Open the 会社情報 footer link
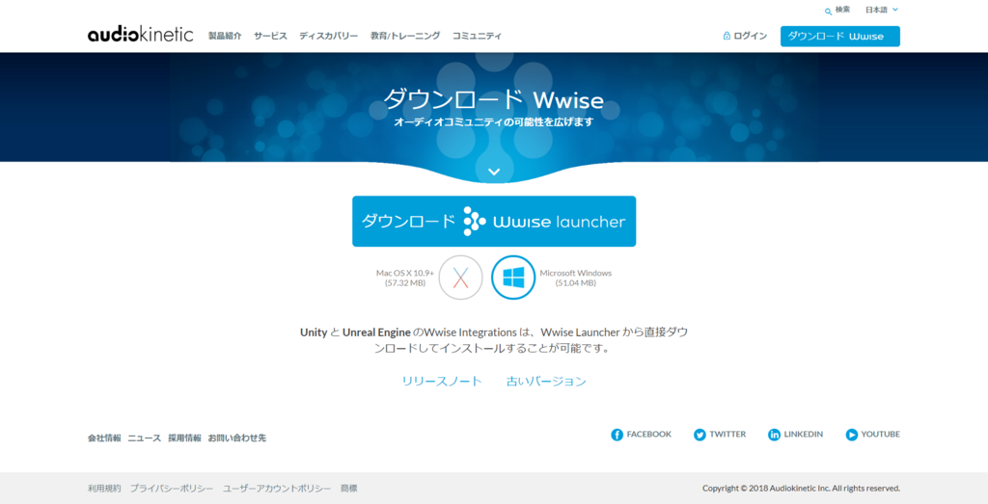The height and width of the screenshot is (504, 988). coord(104,438)
